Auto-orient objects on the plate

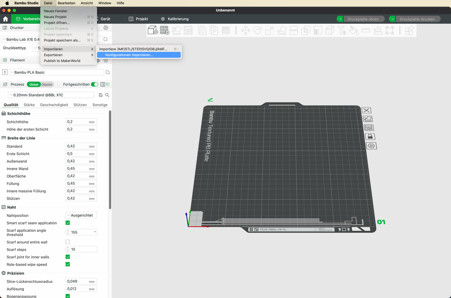pos(368,119)
